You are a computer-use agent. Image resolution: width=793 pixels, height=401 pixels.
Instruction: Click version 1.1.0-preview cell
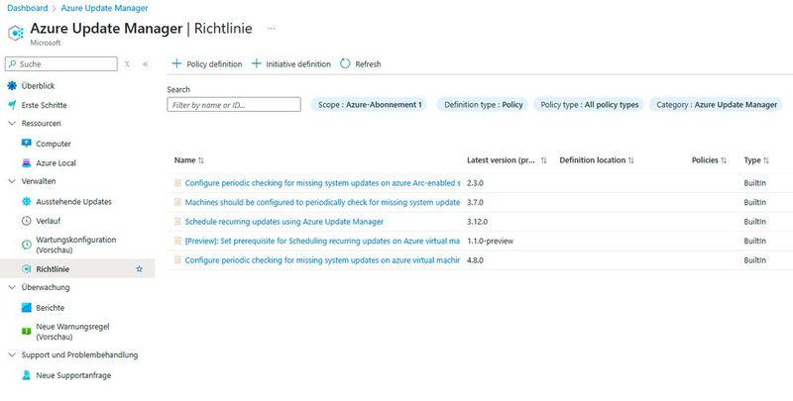(490, 241)
